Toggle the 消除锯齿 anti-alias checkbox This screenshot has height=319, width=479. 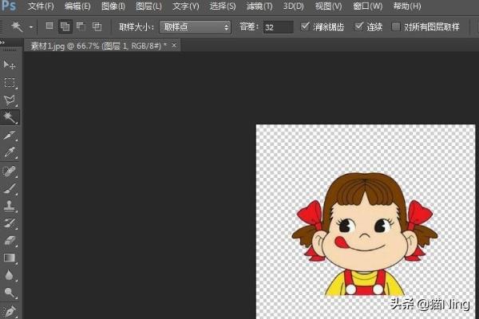[x=305, y=26]
